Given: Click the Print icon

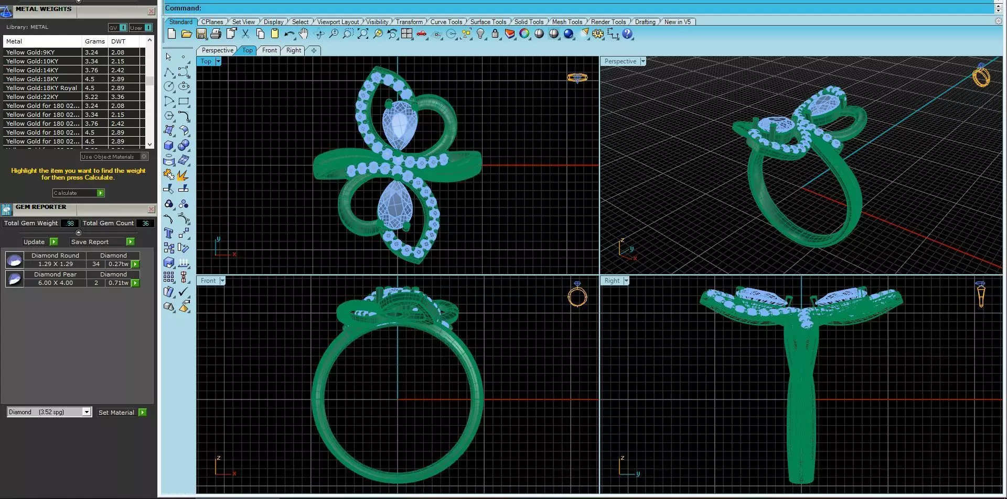Looking at the screenshot, I should click(x=216, y=34).
